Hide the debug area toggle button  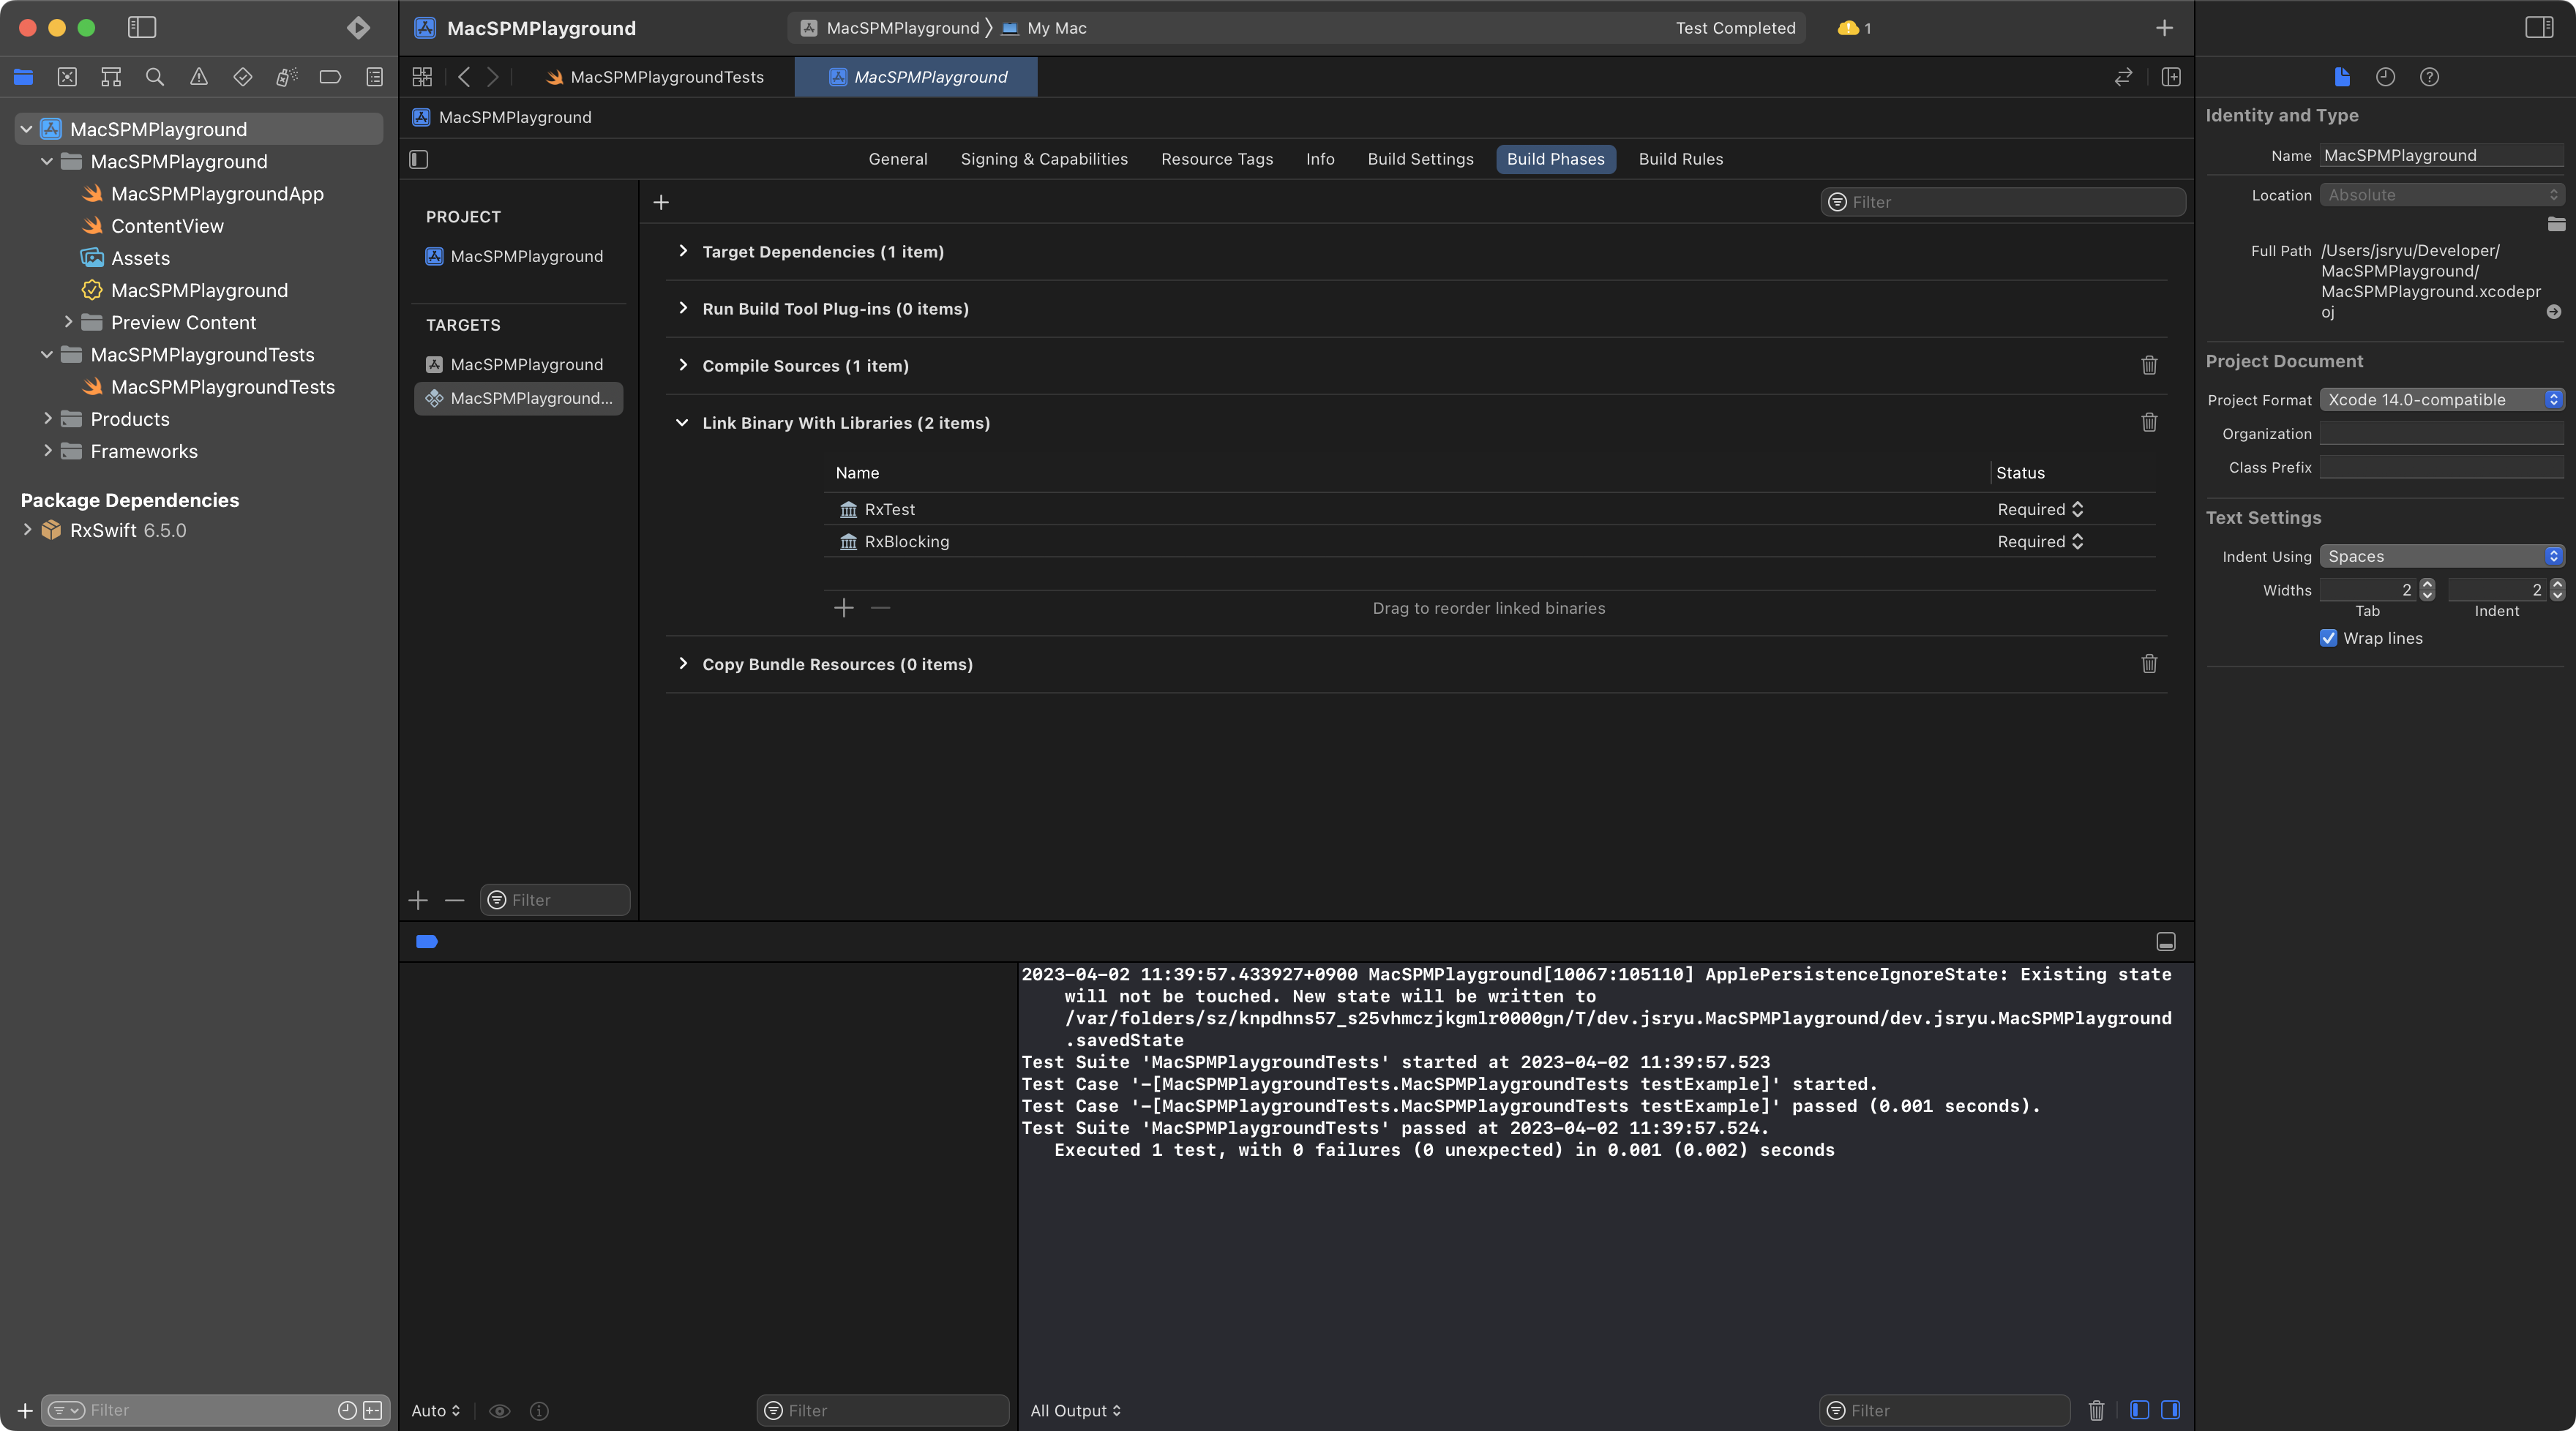pyautogui.click(x=2166, y=942)
